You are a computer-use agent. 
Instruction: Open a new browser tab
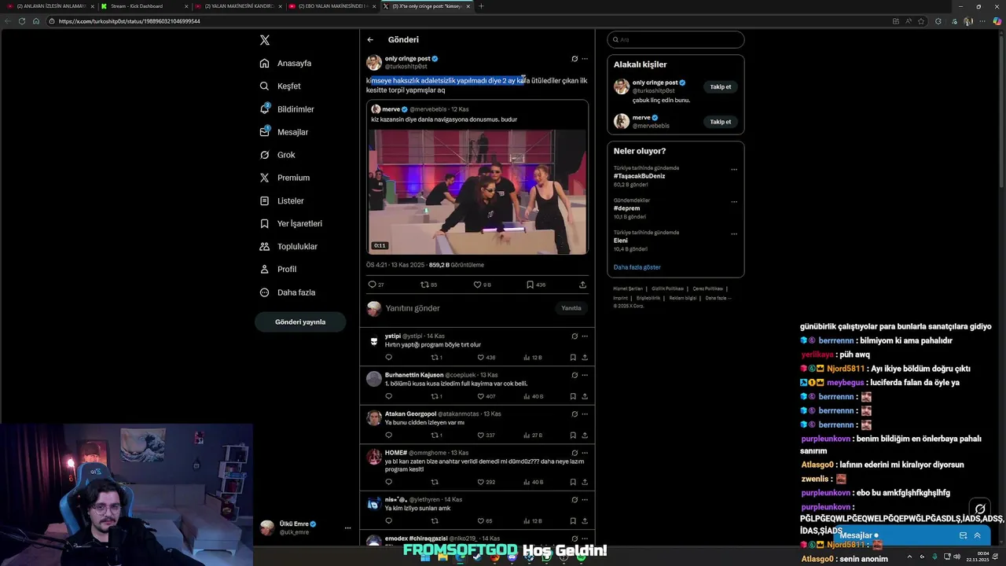(481, 6)
